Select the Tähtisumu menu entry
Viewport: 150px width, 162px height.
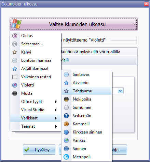[x=86, y=91]
